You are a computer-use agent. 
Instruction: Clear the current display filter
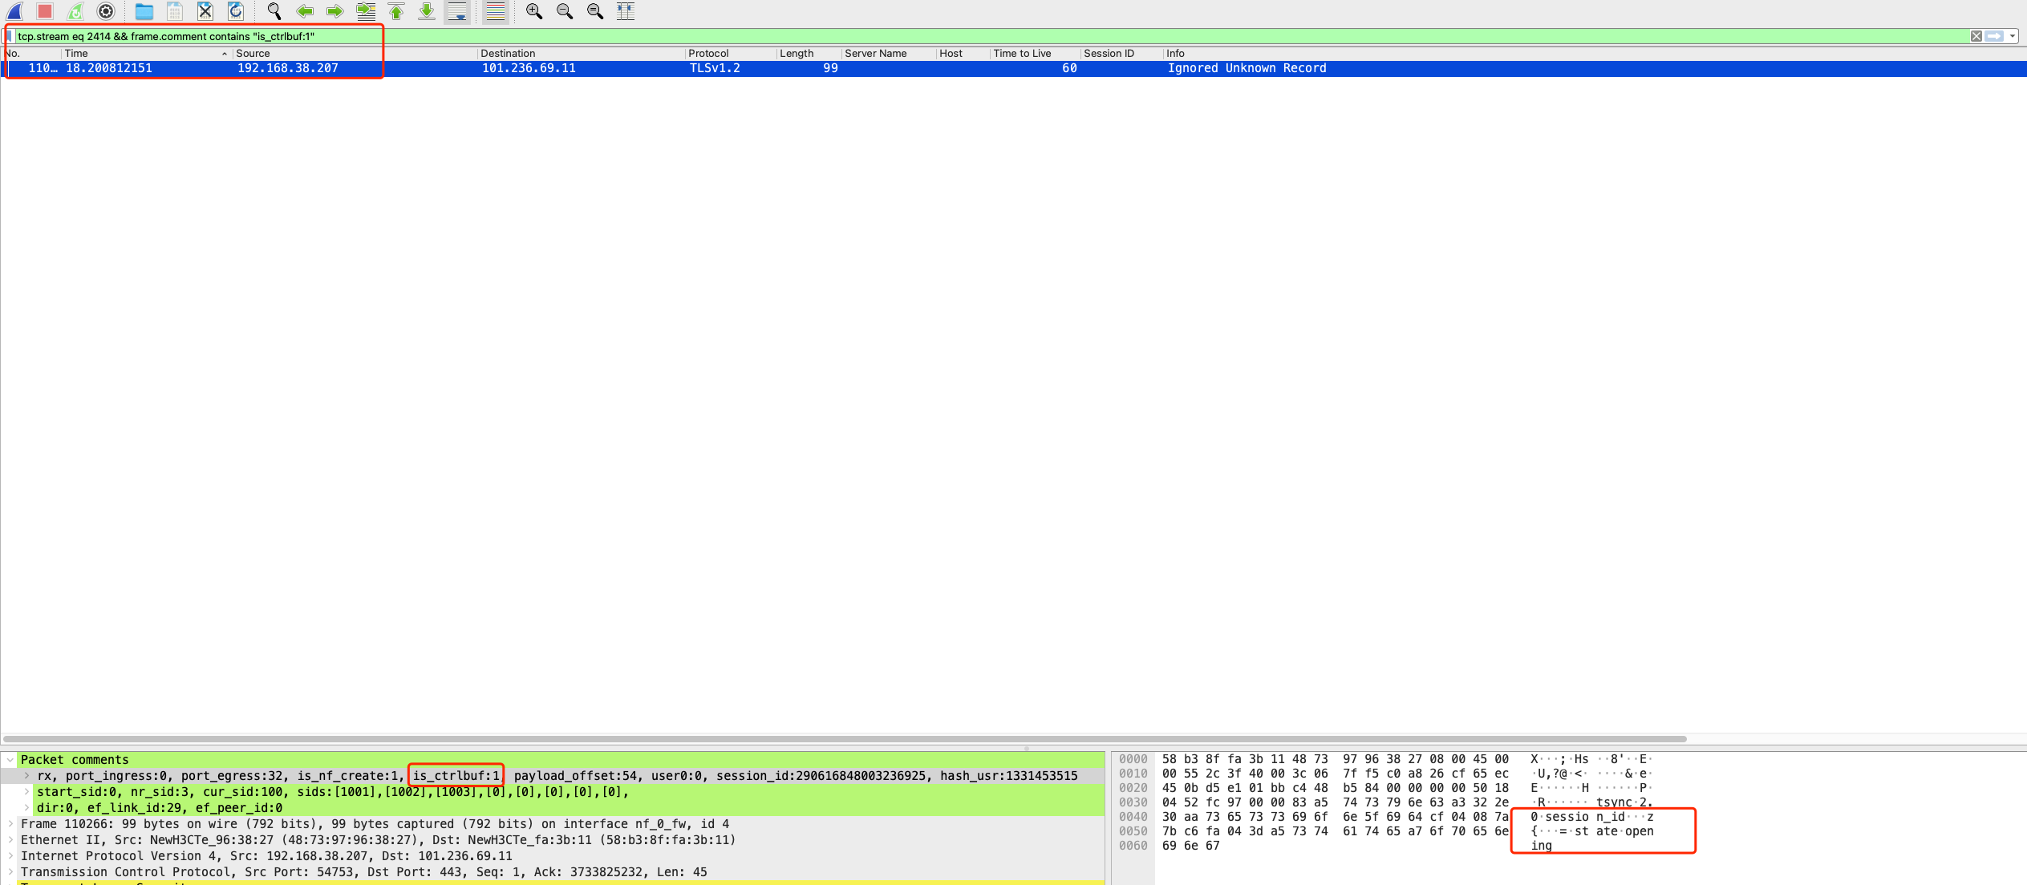[1976, 36]
